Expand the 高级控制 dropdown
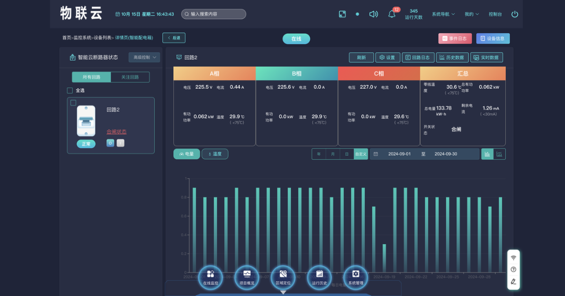The image size is (565, 296). tap(144, 57)
